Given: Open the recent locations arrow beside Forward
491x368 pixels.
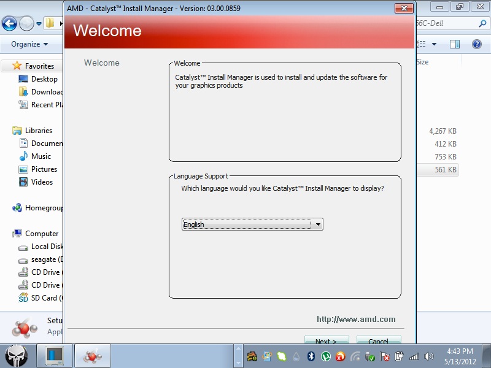Looking at the screenshot, I should [x=39, y=23].
